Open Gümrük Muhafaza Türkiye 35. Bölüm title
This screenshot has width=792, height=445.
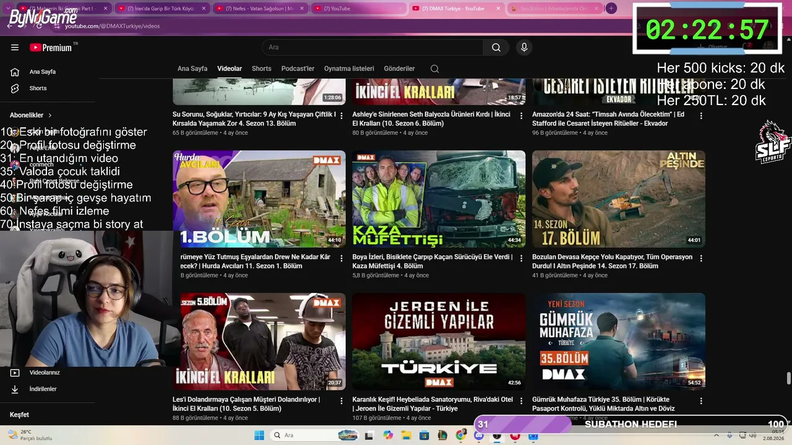coord(603,404)
